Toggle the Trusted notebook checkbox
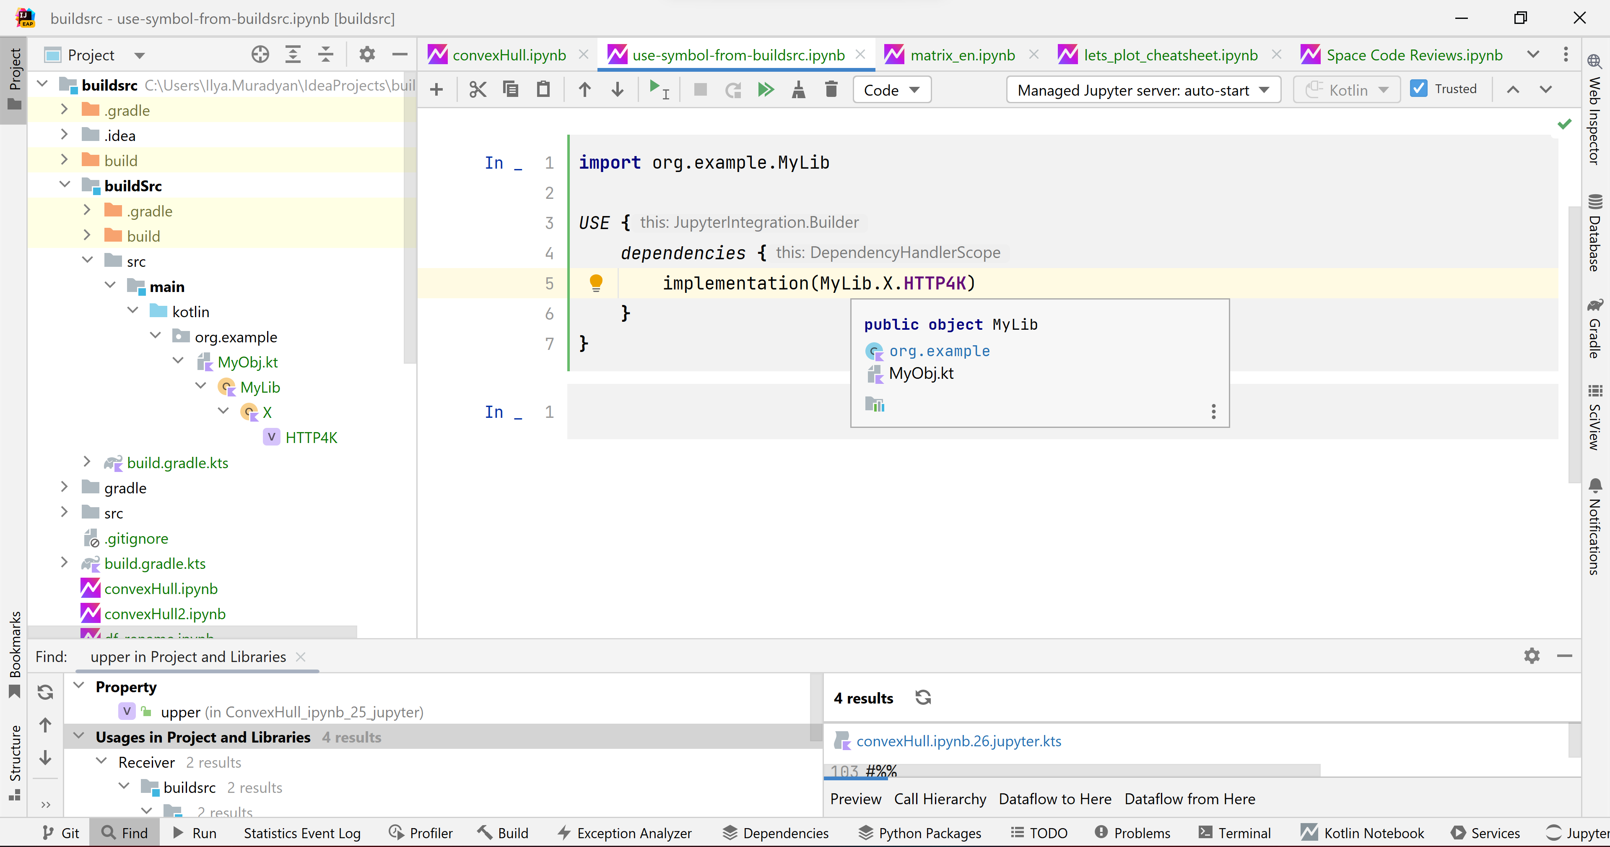The image size is (1610, 847). coord(1419,89)
